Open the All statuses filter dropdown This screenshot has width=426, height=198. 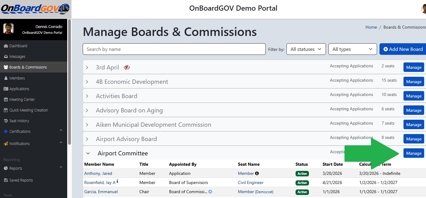pos(306,49)
